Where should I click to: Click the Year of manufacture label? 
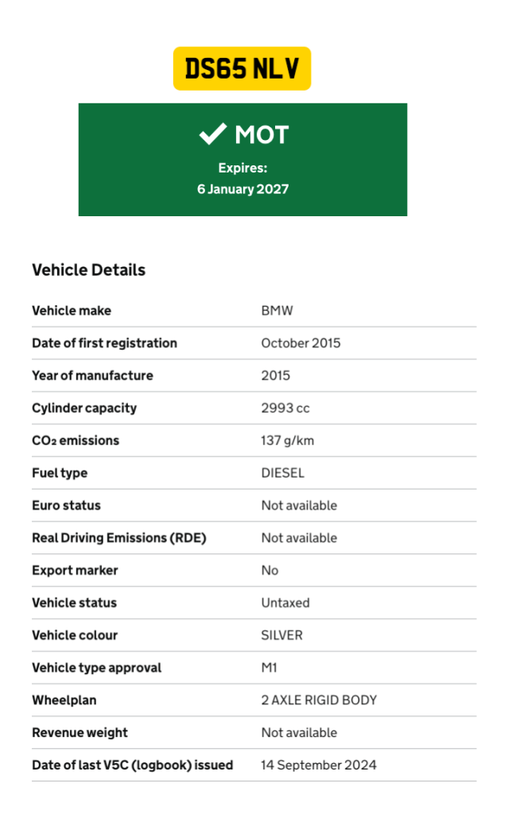click(92, 376)
